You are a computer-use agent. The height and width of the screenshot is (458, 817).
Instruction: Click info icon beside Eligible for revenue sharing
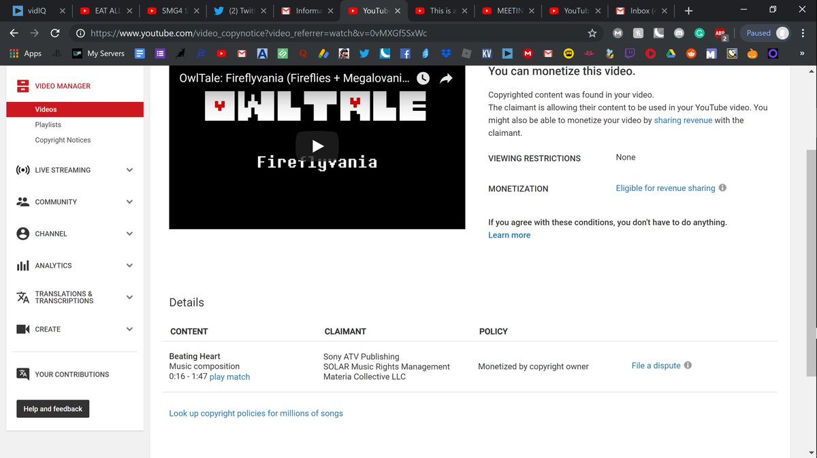coord(722,188)
